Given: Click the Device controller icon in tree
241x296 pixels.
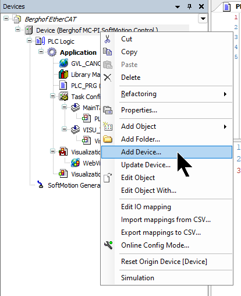Looking at the screenshot, I should tap(29, 30).
